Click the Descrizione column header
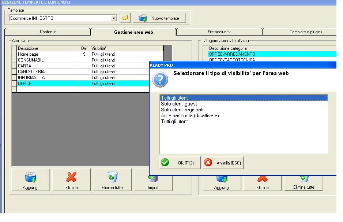 tap(47, 48)
